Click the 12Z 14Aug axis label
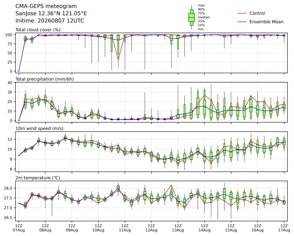The image size is (294, 236). pyautogui.click(x=204, y=228)
